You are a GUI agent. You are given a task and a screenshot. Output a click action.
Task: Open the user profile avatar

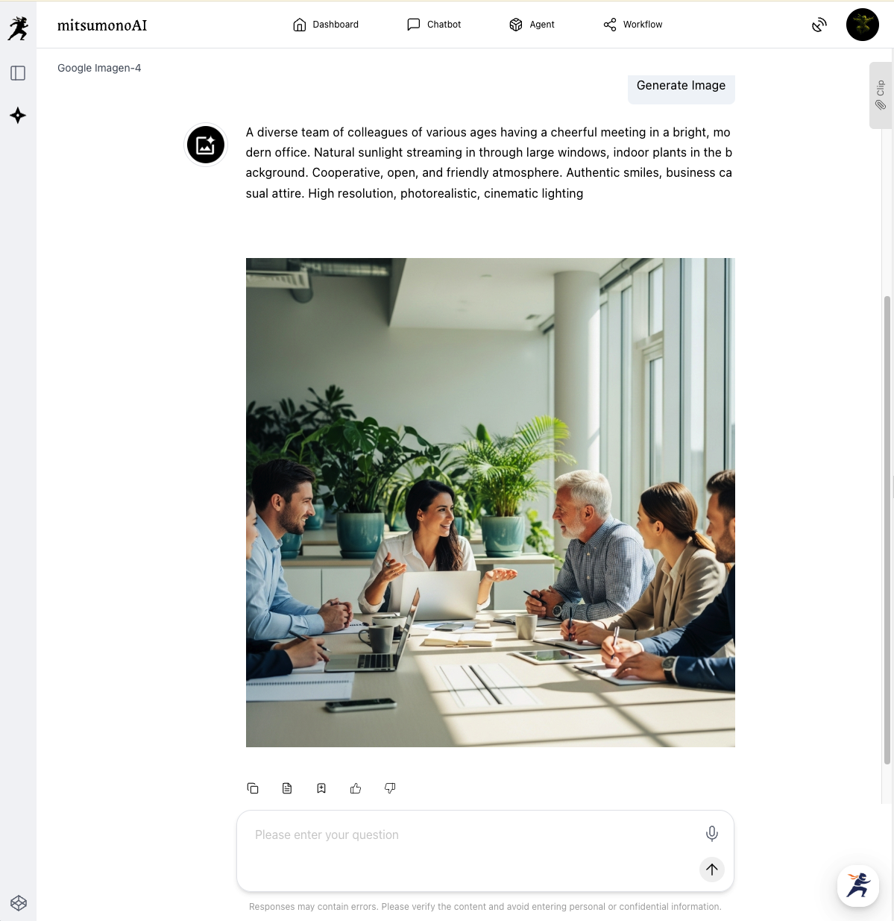[862, 25]
